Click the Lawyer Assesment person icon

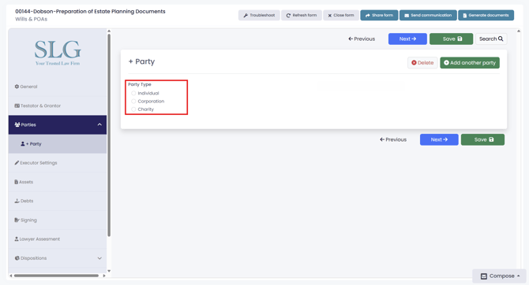17,239
